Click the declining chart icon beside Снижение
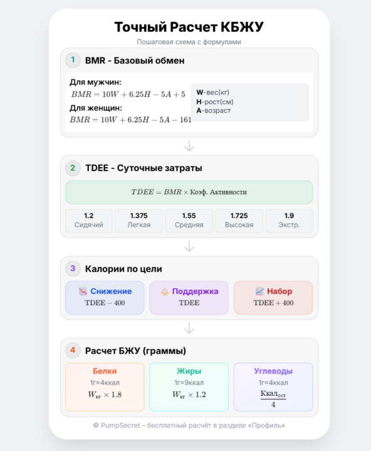 click(83, 291)
